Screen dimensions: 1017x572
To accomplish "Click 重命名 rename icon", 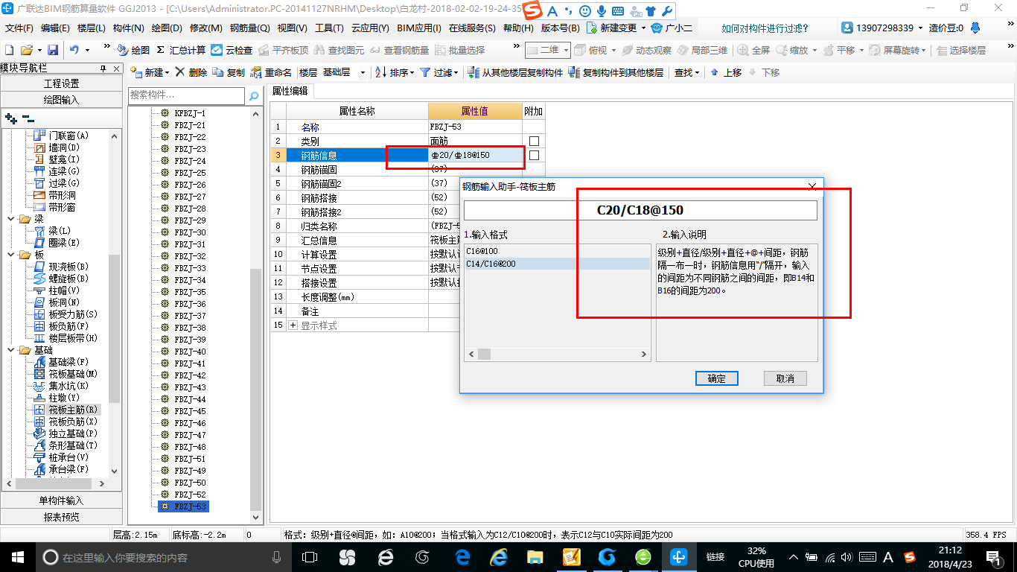I will [x=271, y=72].
